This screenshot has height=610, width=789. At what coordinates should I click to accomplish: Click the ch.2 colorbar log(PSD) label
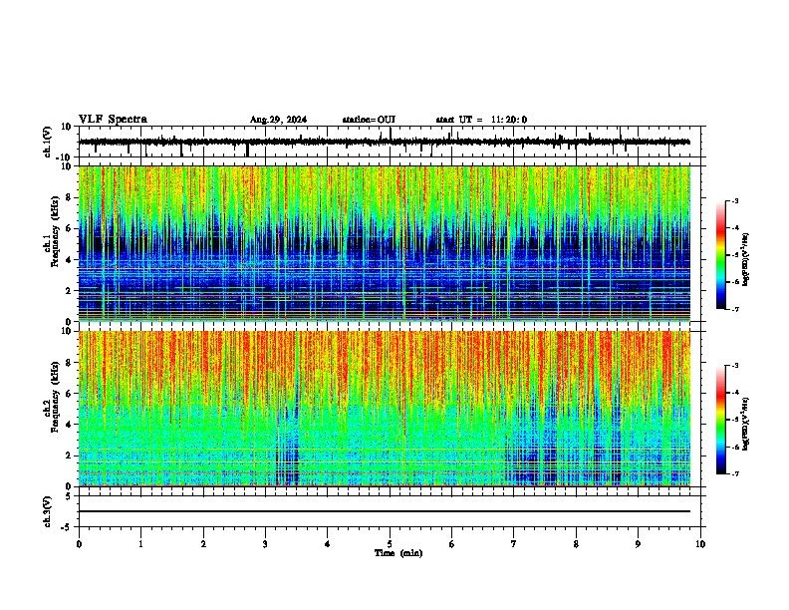point(746,424)
